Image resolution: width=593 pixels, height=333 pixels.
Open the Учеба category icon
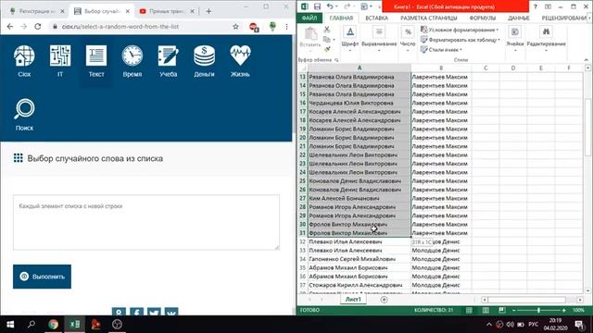[x=169, y=60]
